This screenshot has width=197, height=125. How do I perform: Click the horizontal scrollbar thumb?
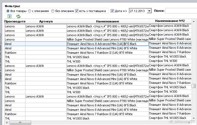click(x=20, y=123)
